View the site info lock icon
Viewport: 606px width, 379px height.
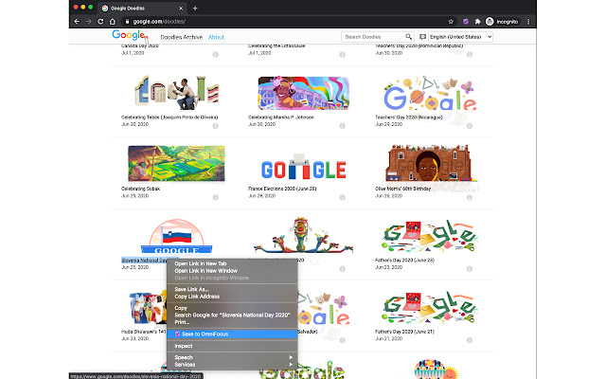pyautogui.click(x=127, y=22)
